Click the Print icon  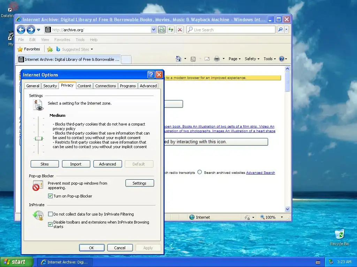217,59
